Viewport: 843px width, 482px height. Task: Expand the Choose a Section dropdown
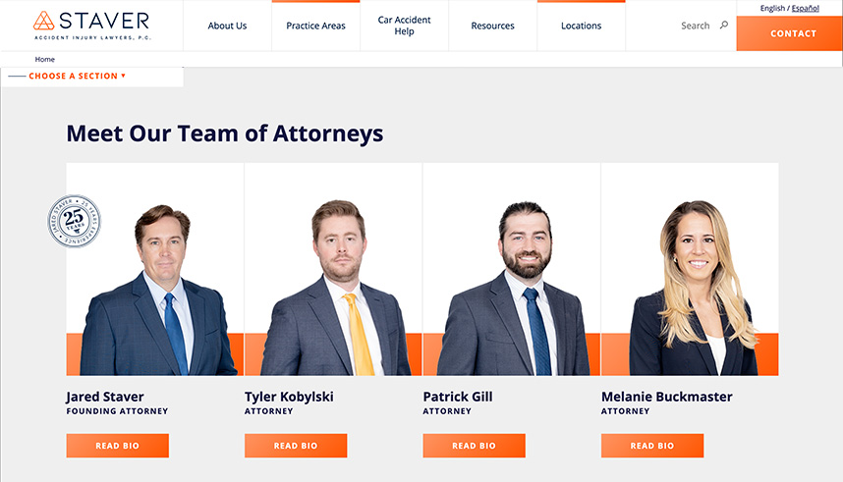77,76
